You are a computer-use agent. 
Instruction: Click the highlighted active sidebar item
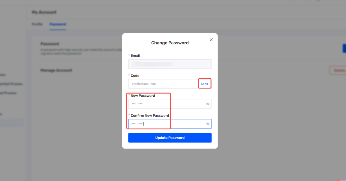click(x=12, y=123)
